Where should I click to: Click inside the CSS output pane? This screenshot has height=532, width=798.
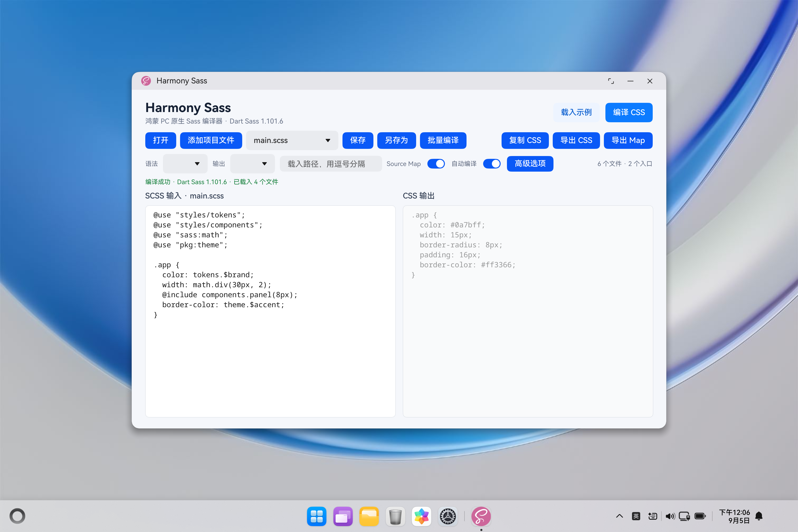click(x=528, y=311)
